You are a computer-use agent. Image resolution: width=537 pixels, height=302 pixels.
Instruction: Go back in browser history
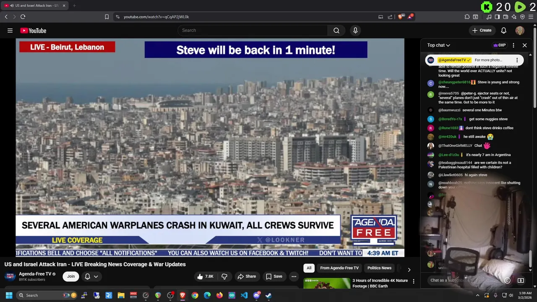coord(6,17)
